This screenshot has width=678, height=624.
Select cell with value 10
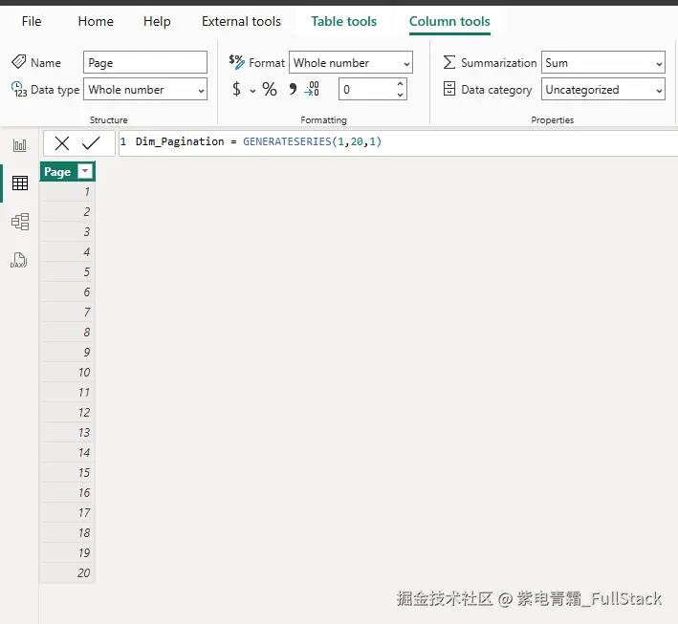(68, 372)
